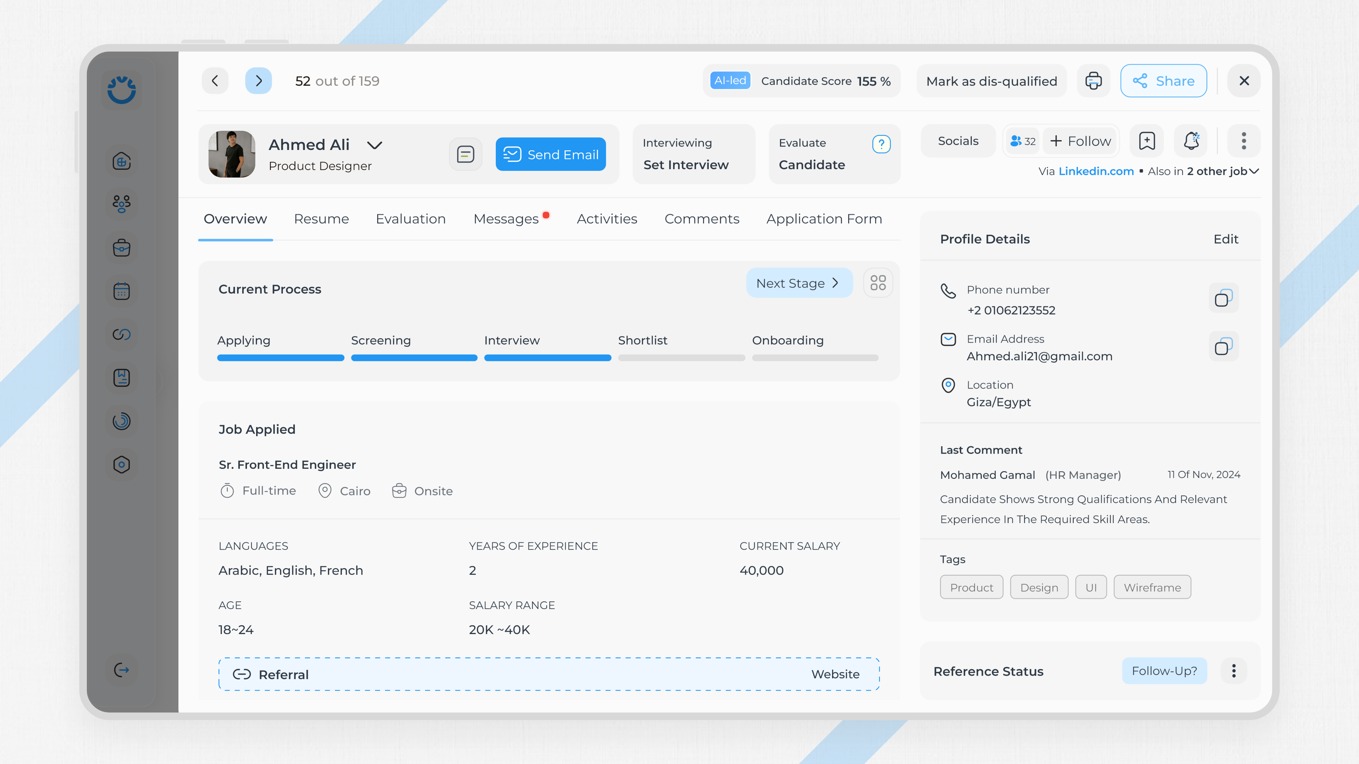Screen dimensions: 1359x764
Task: Copy the phone number using its copy icon
Action: pyautogui.click(x=1224, y=298)
